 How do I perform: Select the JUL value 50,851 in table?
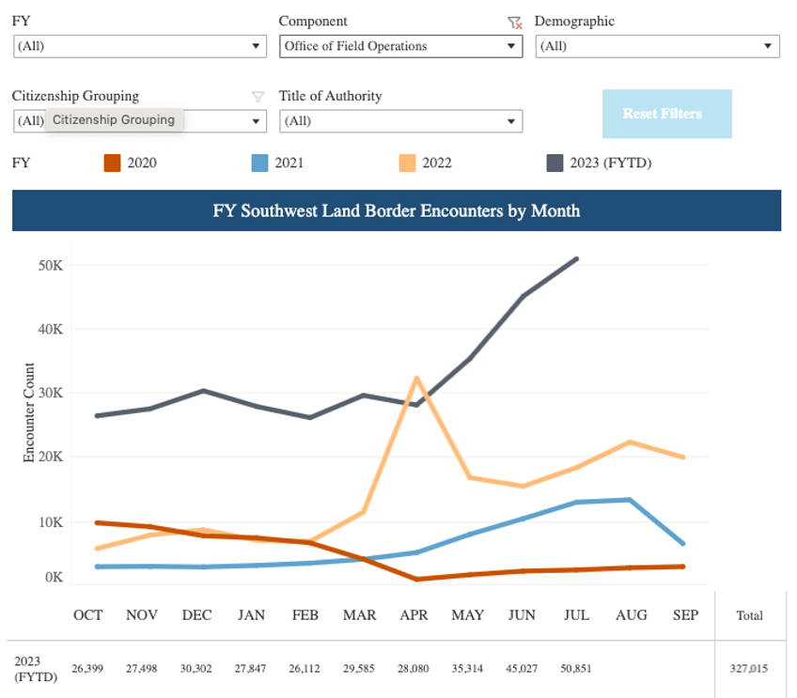[x=576, y=669]
